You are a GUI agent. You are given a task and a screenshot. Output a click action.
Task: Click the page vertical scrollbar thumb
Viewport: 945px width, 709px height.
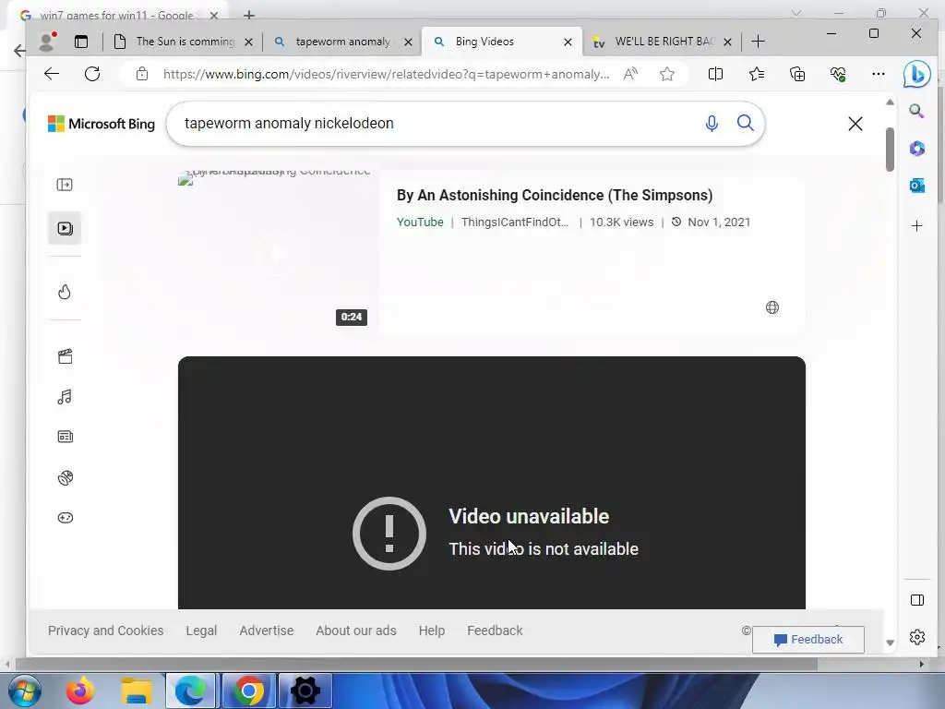(x=890, y=149)
